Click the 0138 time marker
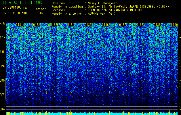 click(x=140, y=25)
